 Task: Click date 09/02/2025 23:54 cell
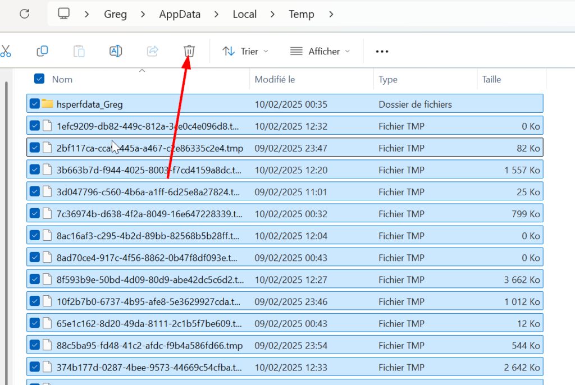pos(291,346)
